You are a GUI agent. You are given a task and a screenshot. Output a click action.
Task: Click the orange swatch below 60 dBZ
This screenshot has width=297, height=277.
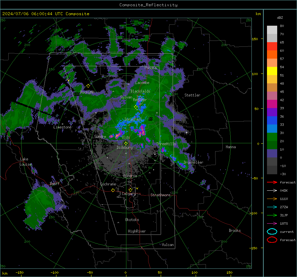(272, 54)
